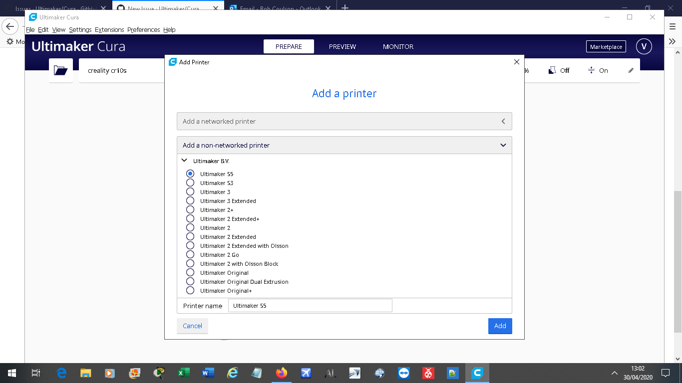Select Ultimaker Original+ radio button
Image resolution: width=682 pixels, height=383 pixels.
[x=190, y=290]
